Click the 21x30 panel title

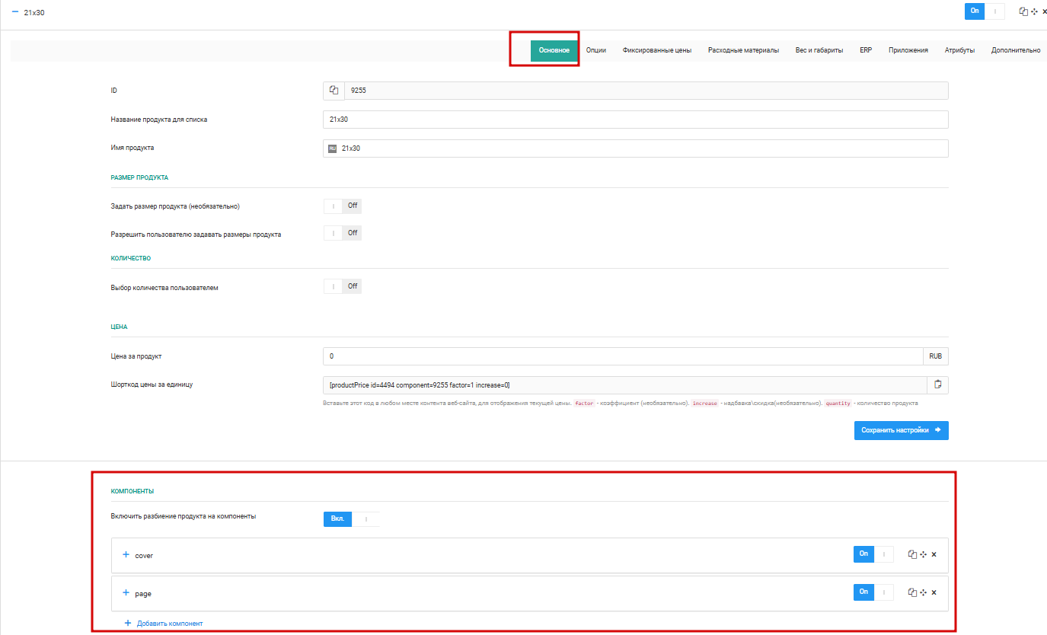coord(34,12)
